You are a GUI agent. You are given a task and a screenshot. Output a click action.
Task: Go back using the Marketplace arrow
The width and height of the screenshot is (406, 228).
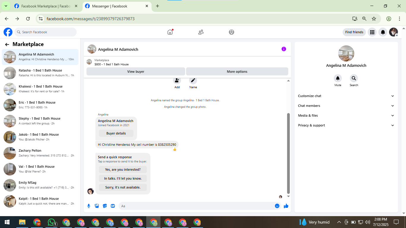click(7, 45)
